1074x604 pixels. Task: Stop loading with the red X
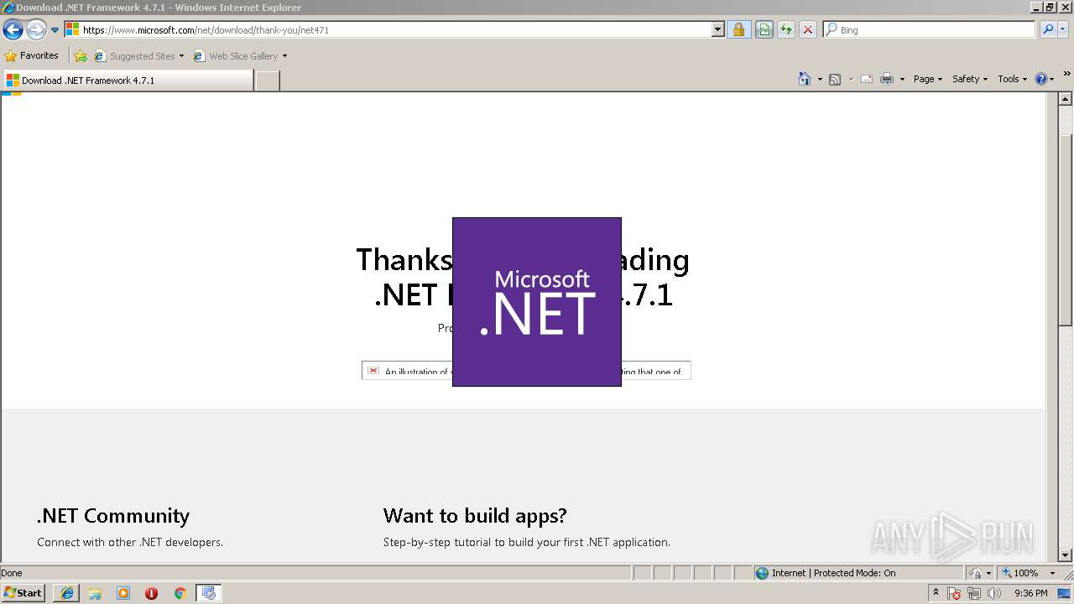[807, 30]
